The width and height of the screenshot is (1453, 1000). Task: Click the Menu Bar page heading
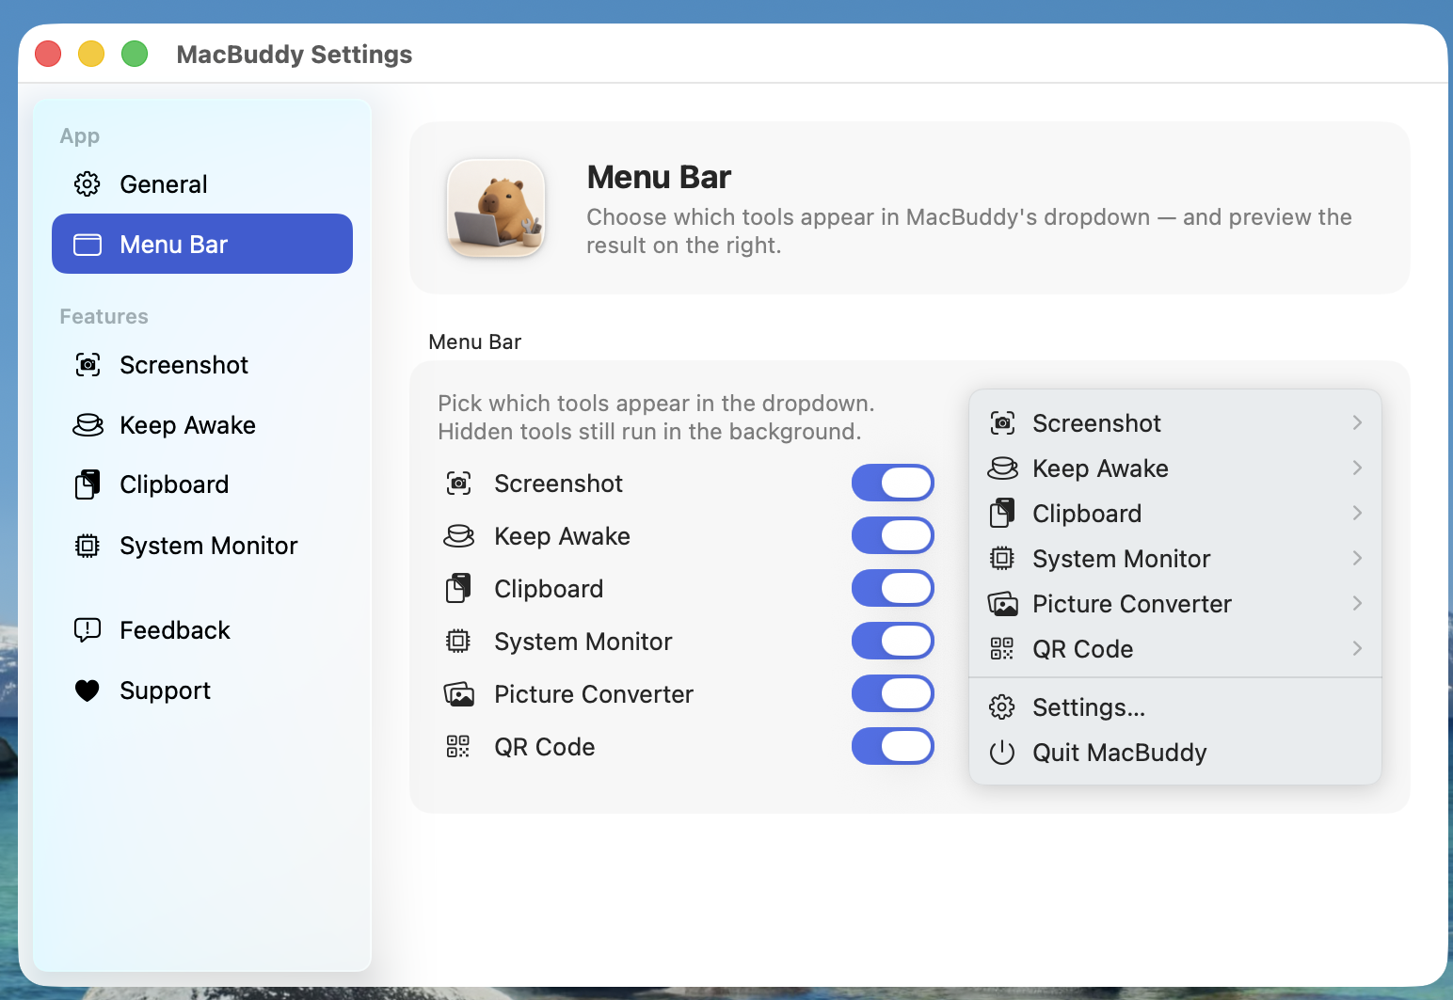pos(659,177)
